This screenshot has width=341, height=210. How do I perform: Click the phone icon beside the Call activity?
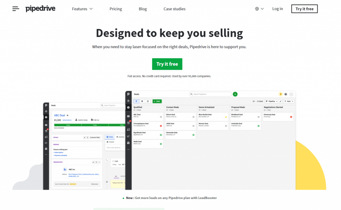107,160
